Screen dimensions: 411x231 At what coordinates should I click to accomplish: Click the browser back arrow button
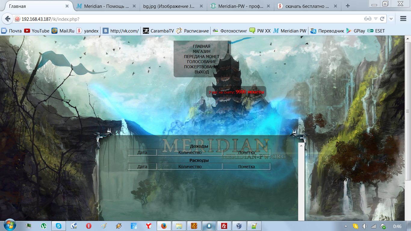tap(8, 19)
